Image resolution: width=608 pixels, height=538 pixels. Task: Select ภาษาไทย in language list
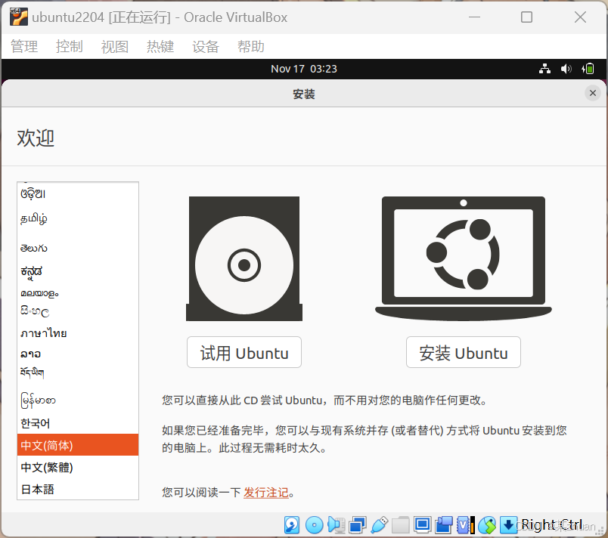point(78,333)
